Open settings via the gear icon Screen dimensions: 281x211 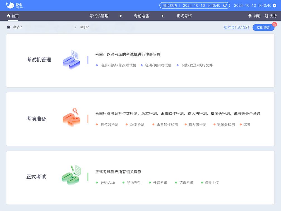pos(275,6)
